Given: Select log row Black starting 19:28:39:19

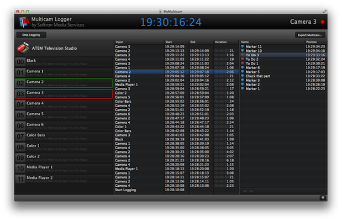Looking at the screenshot, I should pyautogui.click(x=176, y=139).
